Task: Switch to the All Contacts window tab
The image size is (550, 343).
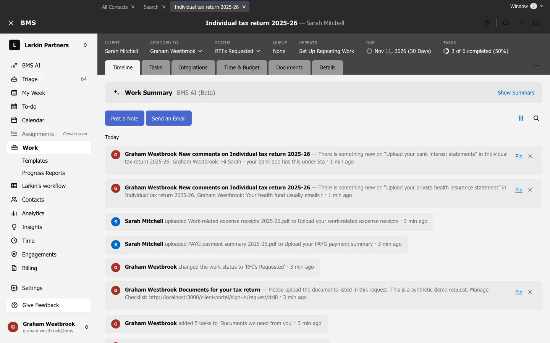Action: (x=115, y=7)
